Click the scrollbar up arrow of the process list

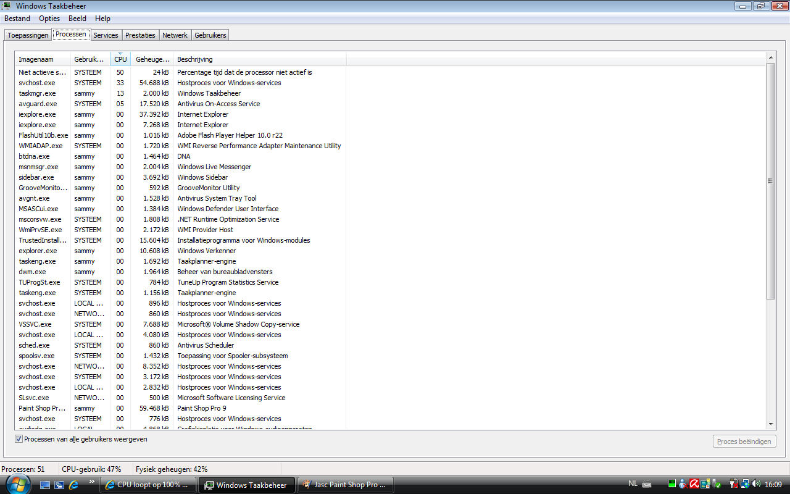pyautogui.click(x=770, y=57)
